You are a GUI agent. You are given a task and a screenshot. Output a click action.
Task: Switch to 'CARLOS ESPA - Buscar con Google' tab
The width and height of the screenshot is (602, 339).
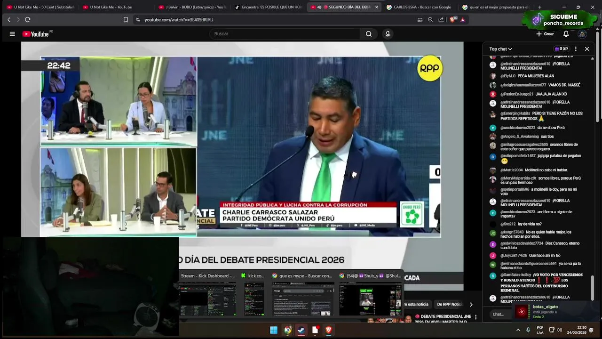point(420,7)
